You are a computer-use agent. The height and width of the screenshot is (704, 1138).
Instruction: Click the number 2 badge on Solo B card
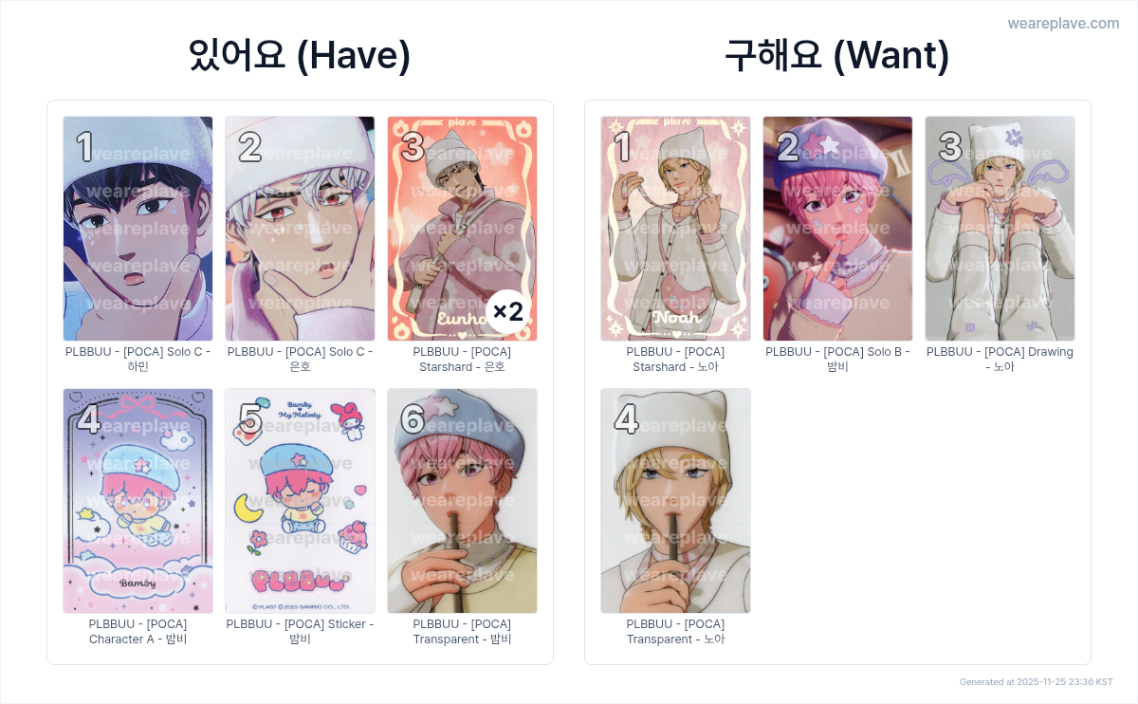click(x=788, y=147)
